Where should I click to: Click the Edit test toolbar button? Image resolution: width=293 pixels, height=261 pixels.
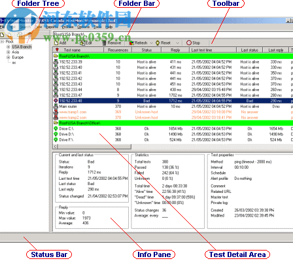tap(86, 43)
